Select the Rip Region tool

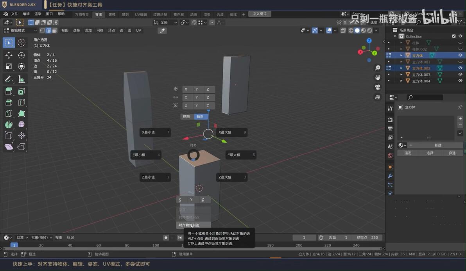pyautogui.click(x=22, y=147)
